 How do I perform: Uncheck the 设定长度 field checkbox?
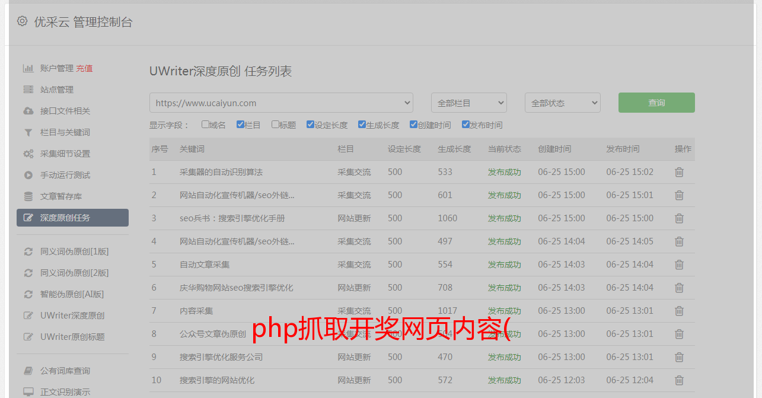pos(310,125)
